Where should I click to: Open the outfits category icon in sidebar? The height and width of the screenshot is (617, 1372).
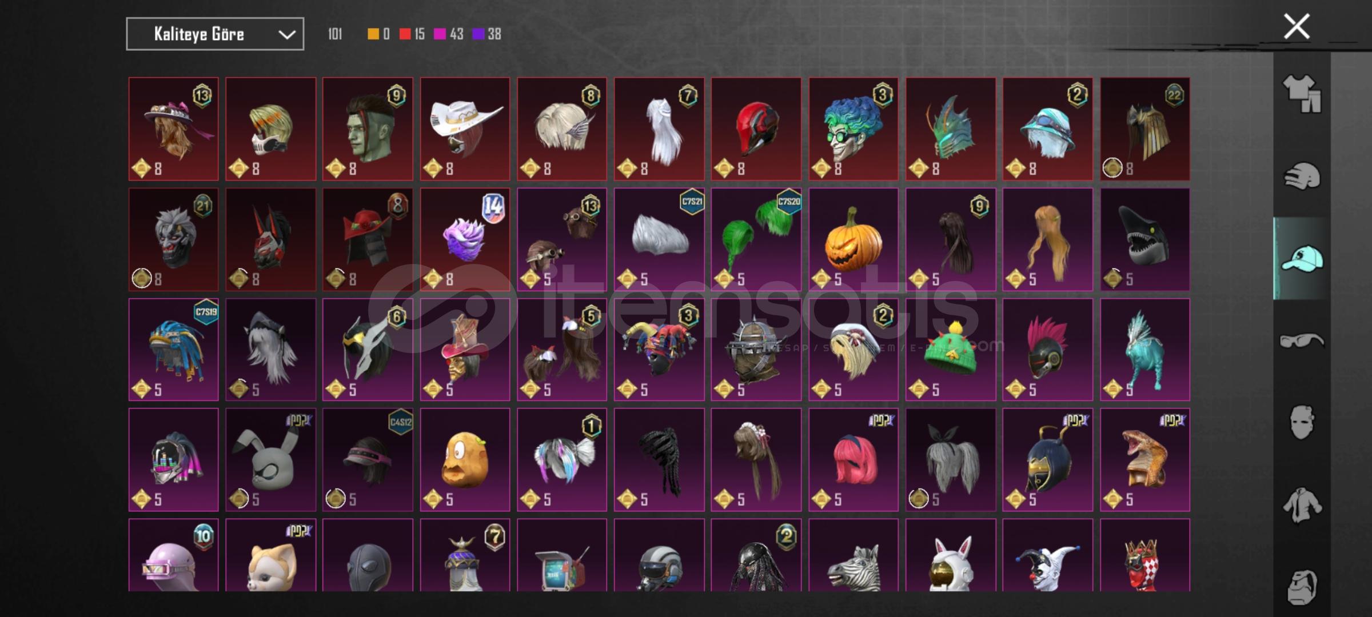coord(1302,93)
